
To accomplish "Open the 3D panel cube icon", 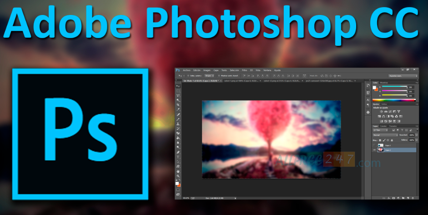I will click(368, 112).
